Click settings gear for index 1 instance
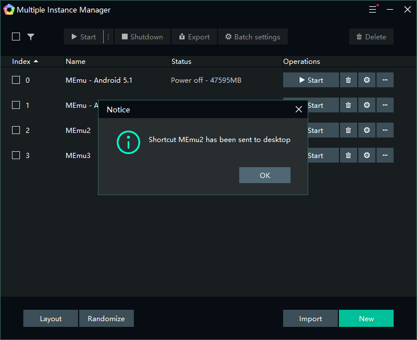Viewport: 417px width, 340px height. (366, 106)
